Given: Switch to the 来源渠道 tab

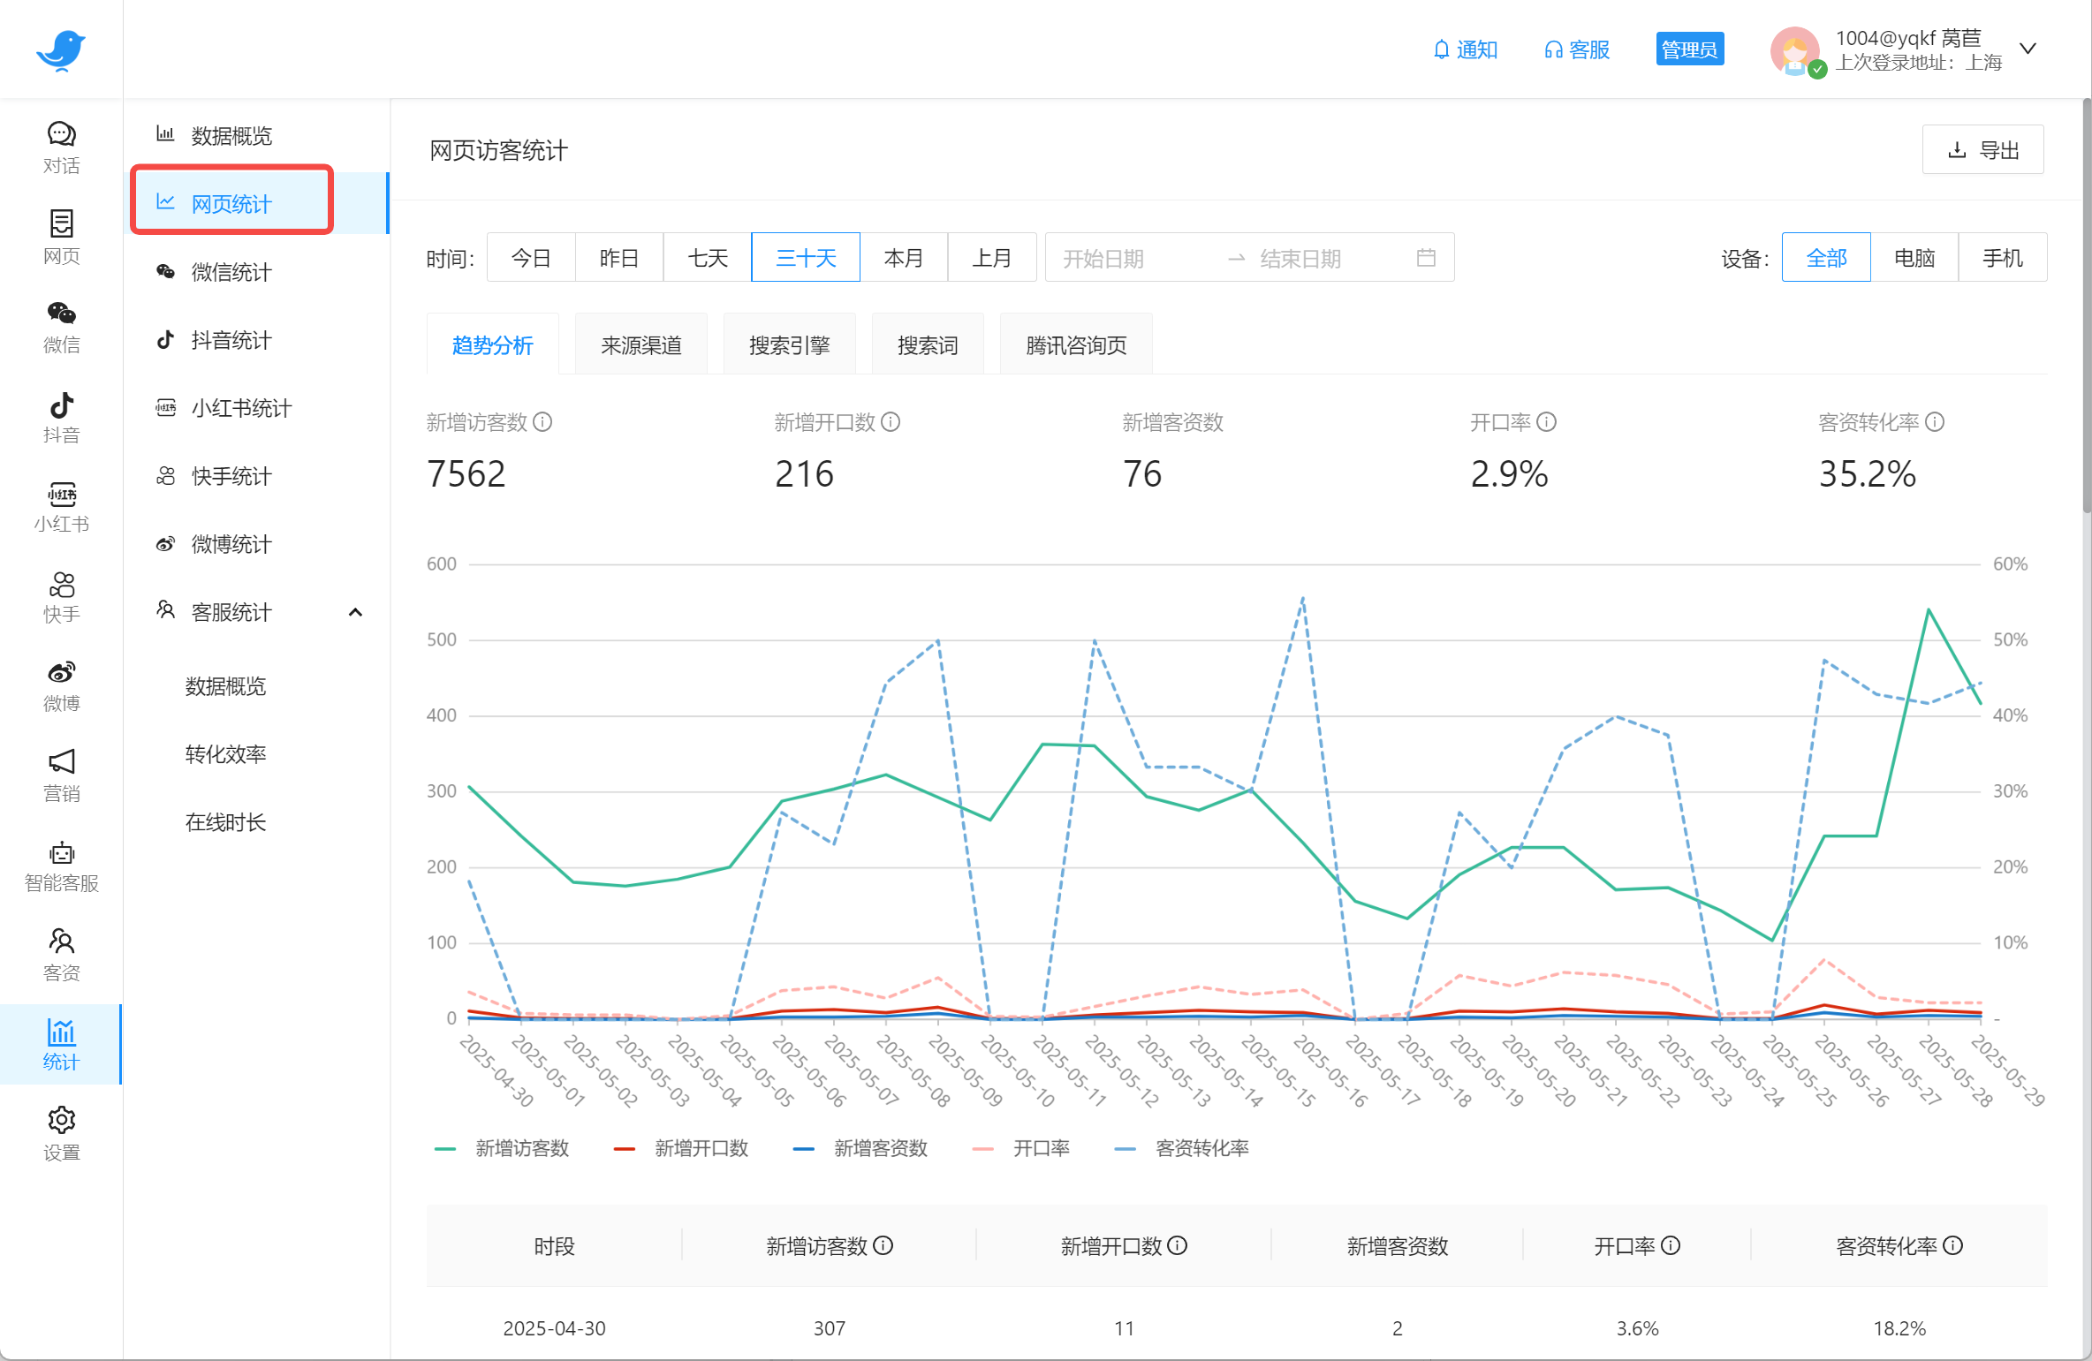Looking at the screenshot, I should [x=640, y=344].
